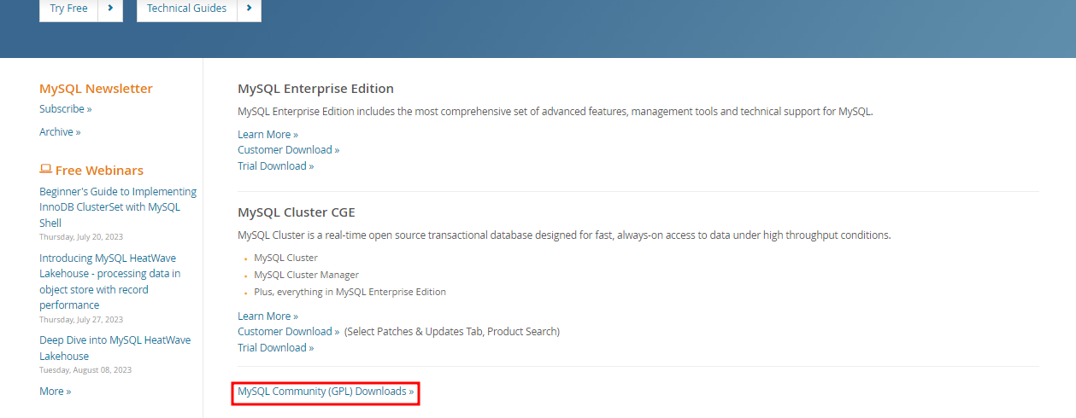Click the 'MySQL Cluster' bullet item
1076x418 pixels.
tap(285, 258)
